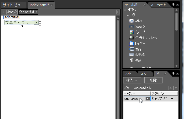Close the ビヘイビア tab
Image resolution: width=184 pixels, height=119 pixels.
point(166,74)
